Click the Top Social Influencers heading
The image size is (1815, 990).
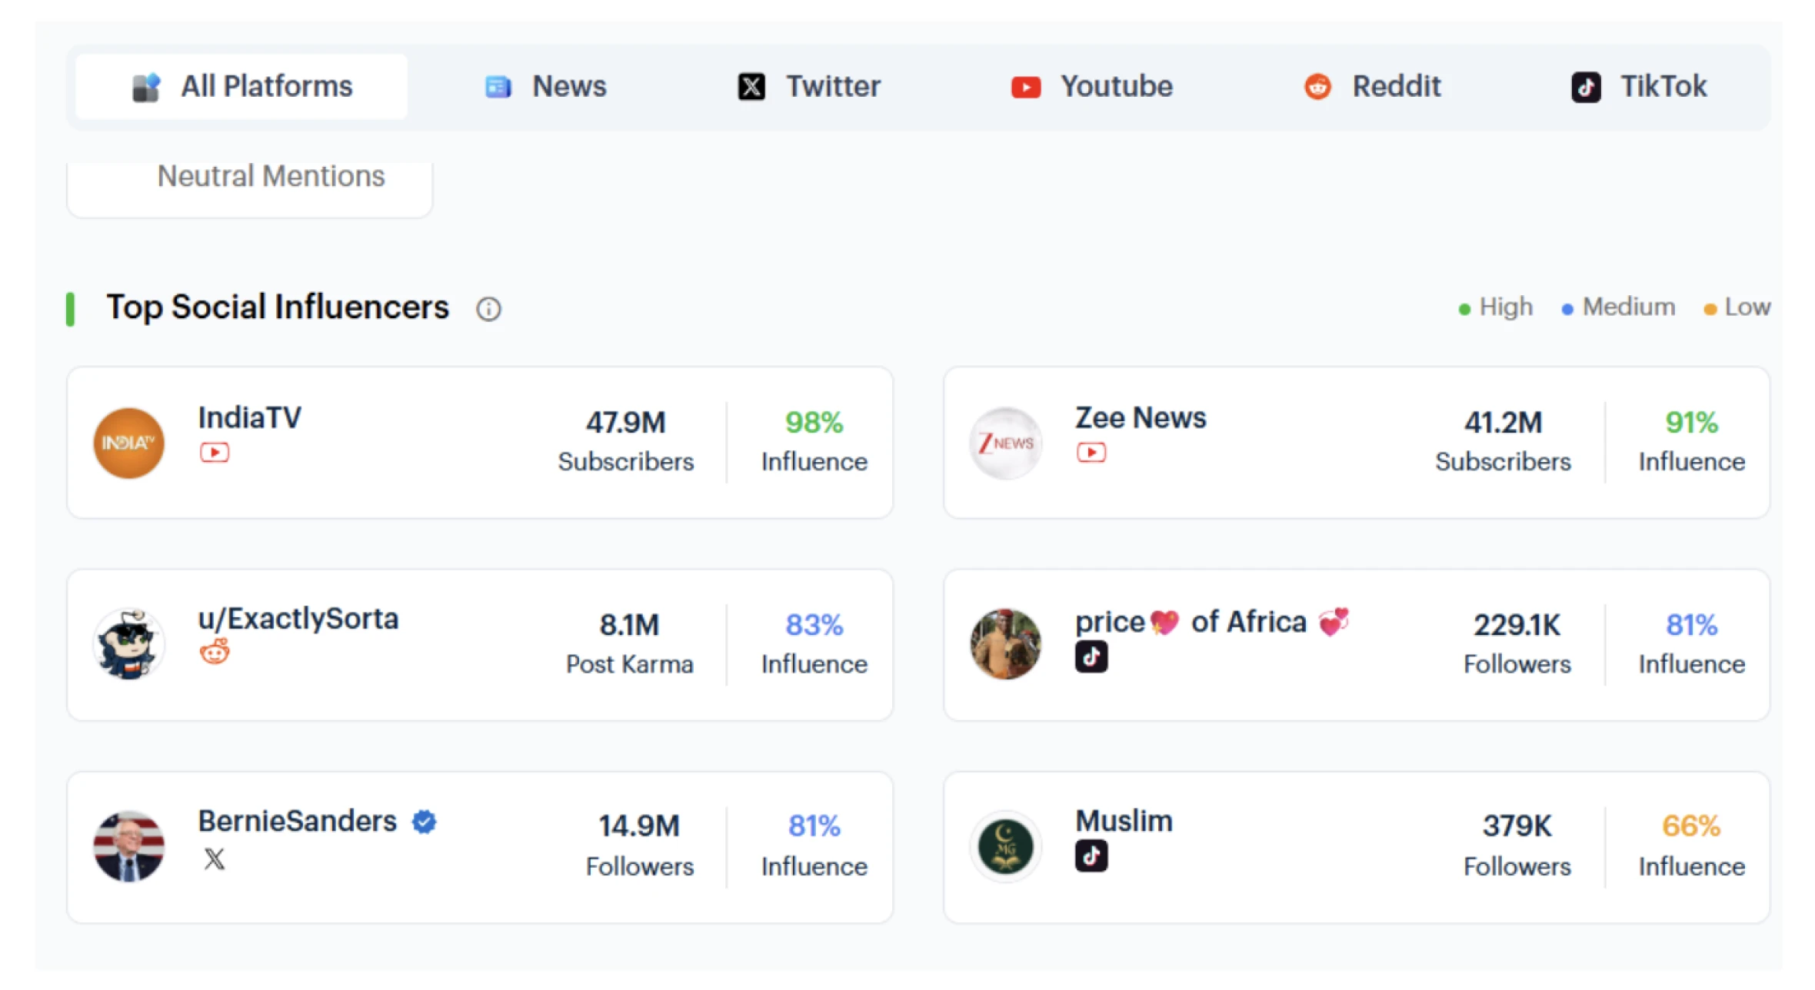(278, 307)
